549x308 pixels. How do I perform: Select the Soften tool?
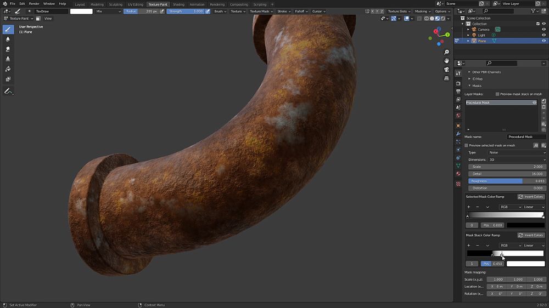click(x=8, y=39)
